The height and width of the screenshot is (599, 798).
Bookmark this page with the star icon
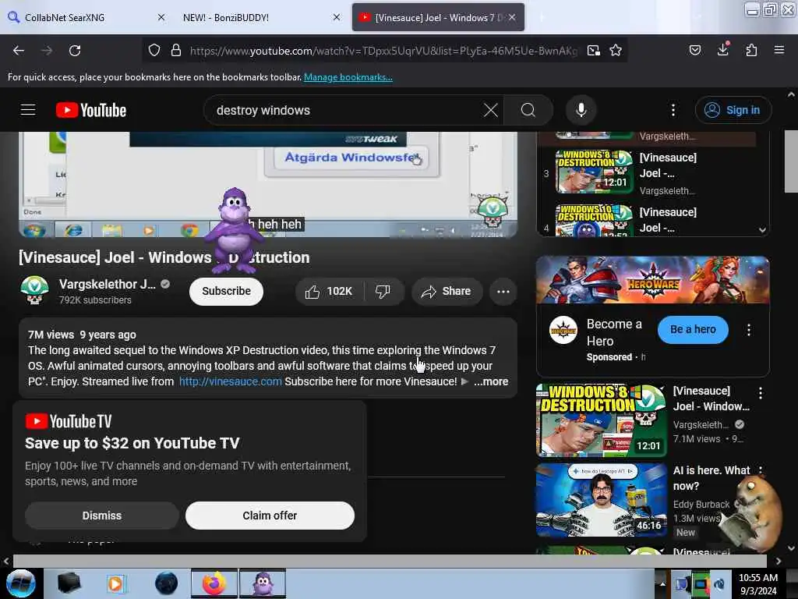[x=616, y=51]
